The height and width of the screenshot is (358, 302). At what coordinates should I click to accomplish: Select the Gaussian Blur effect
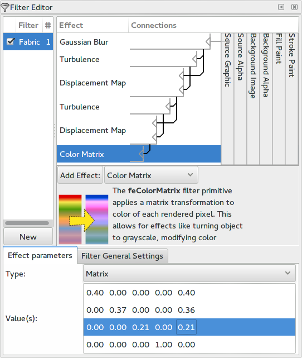[84, 42]
